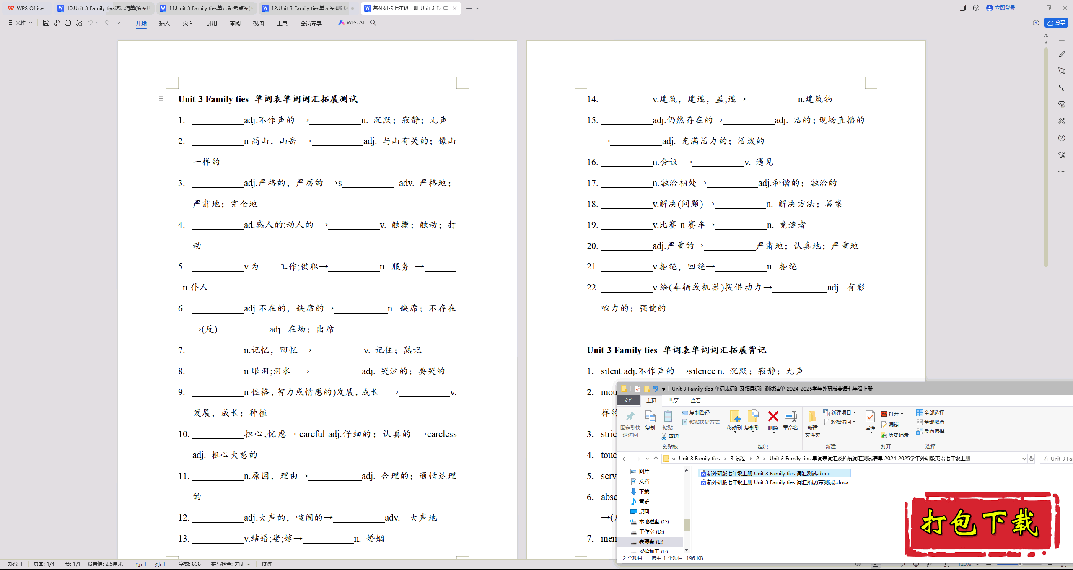Toggle full screen display mode icon
This screenshot has width=1073, height=570.
click(1049, 8)
